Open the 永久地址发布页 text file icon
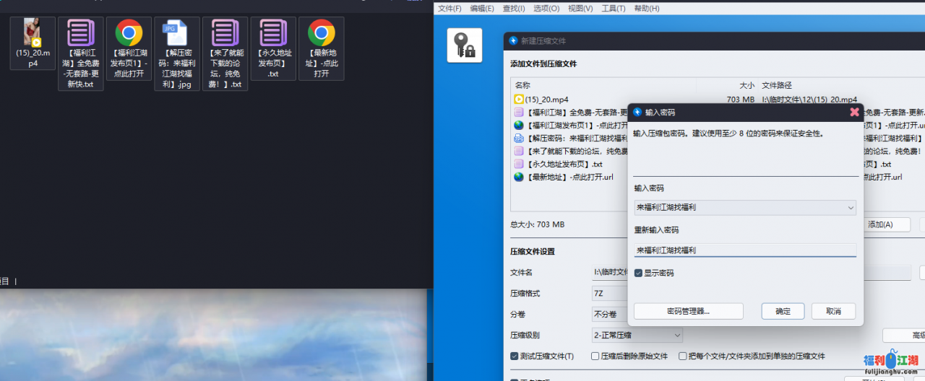The height and width of the screenshot is (381, 925). pyautogui.click(x=273, y=33)
